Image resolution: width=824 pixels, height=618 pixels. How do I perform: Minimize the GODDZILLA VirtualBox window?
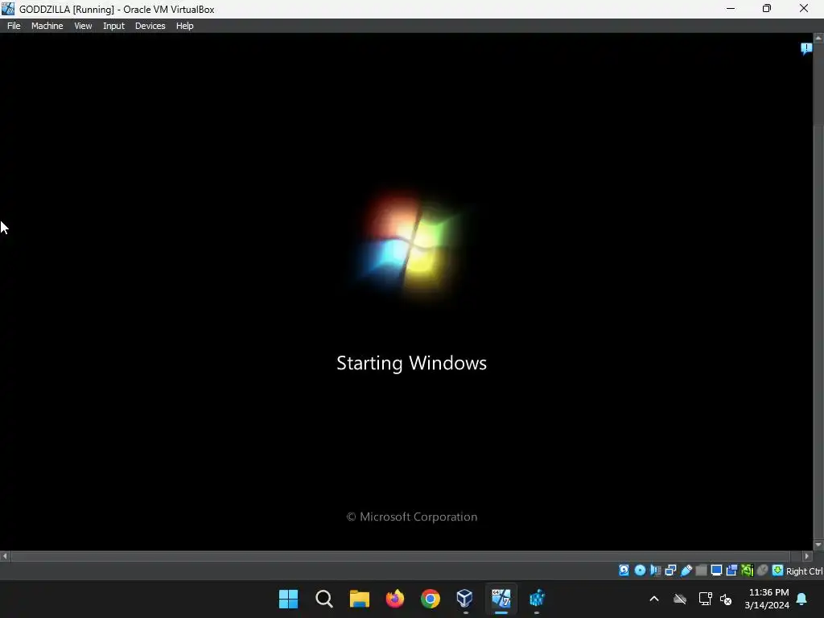click(731, 9)
